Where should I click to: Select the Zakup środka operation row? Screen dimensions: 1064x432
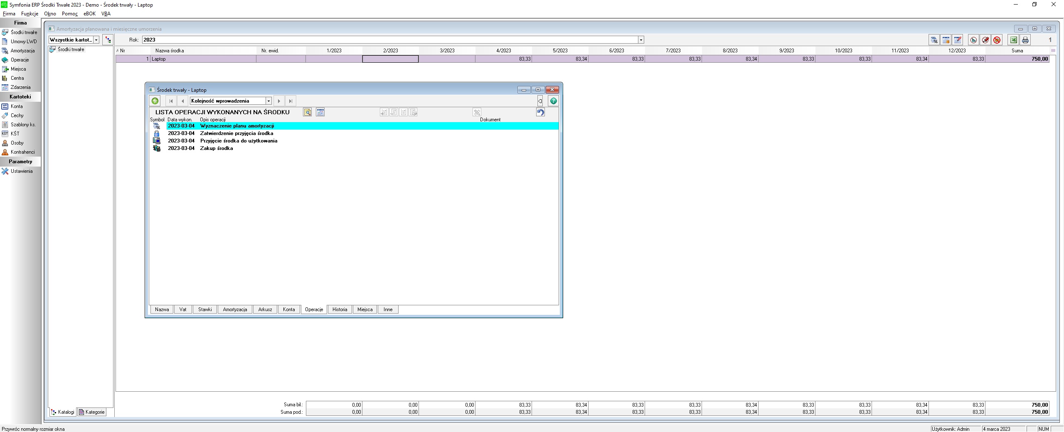216,148
